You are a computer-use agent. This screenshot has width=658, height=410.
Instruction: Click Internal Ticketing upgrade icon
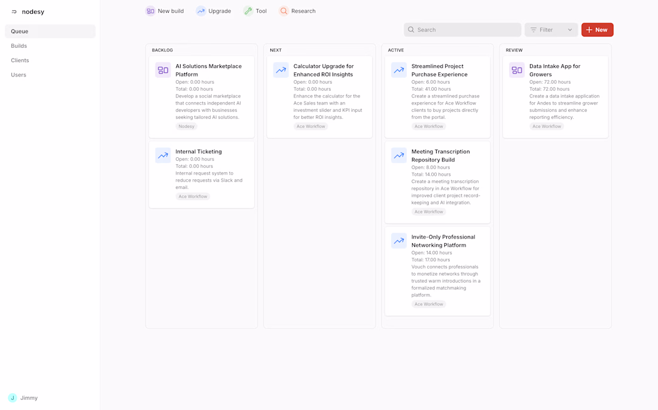point(163,155)
